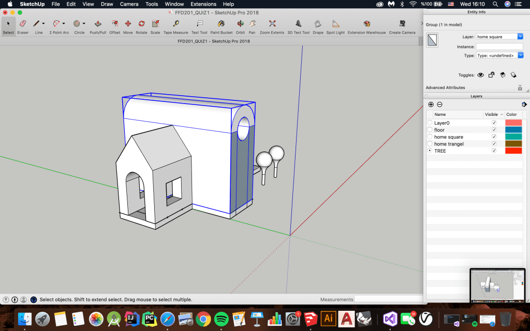This screenshot has height=331, width=530.
Task: Open the Extensions menu
Action: click(x=203, y=4)
